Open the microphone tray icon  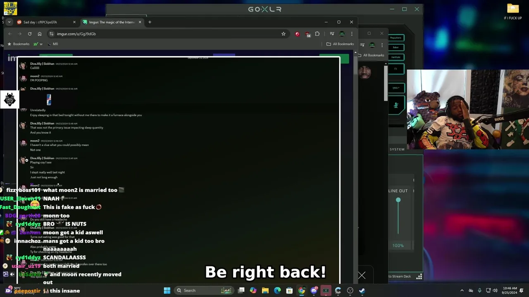[x=479, y=290]
